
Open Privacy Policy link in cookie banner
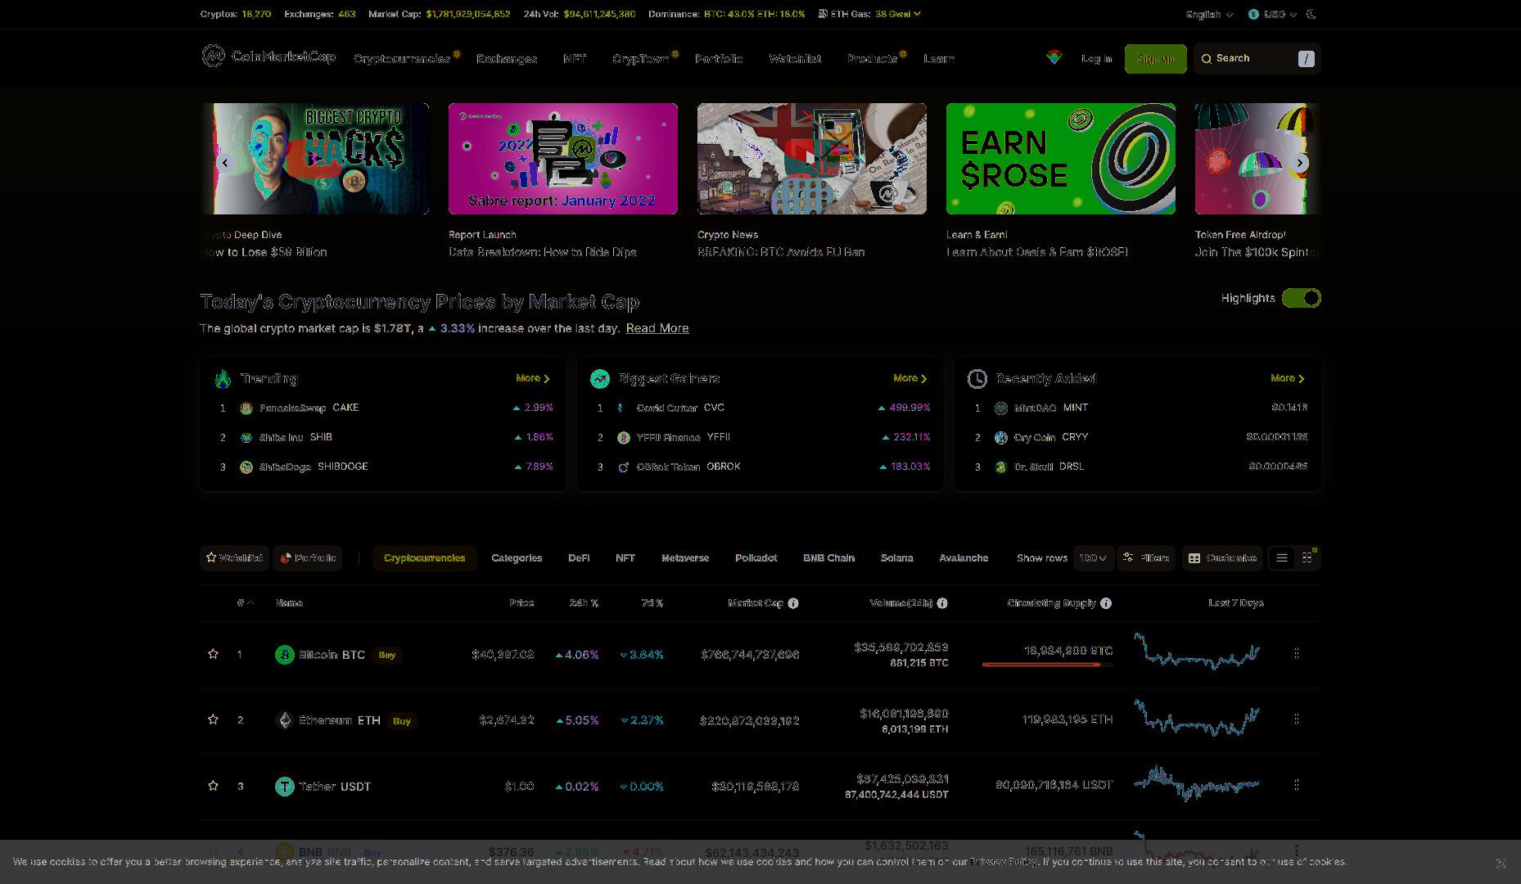[x=1004, y=862]
